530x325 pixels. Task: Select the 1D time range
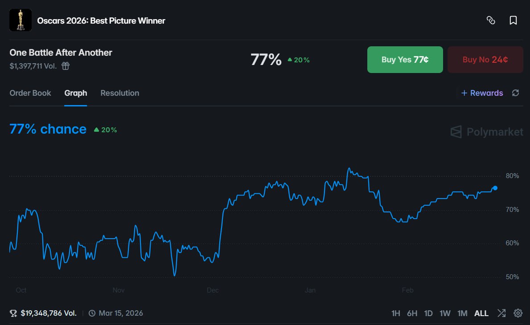(428, 313)
